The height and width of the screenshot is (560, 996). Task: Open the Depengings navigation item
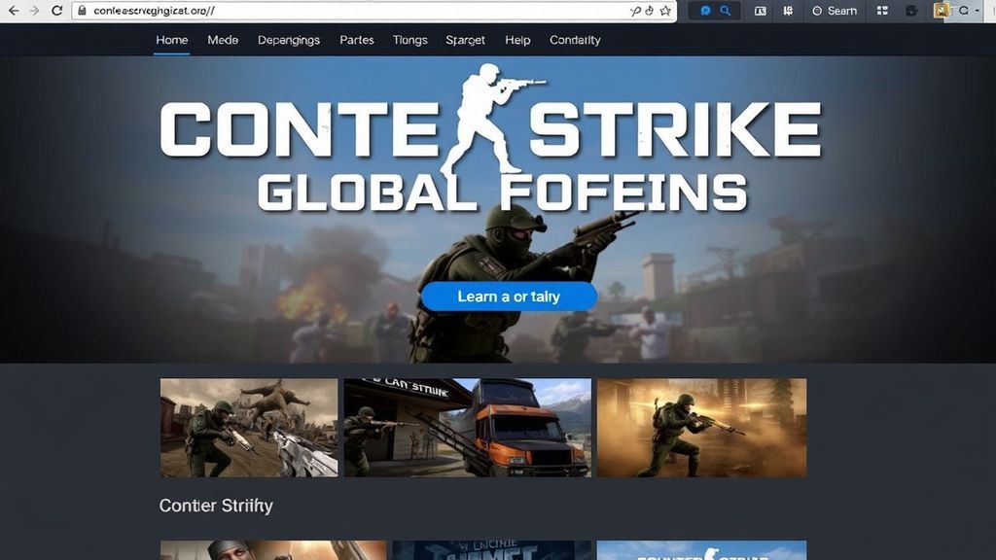tap(288, 40)
